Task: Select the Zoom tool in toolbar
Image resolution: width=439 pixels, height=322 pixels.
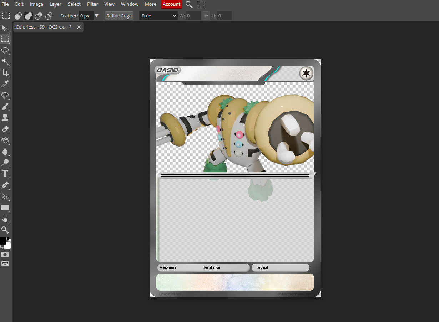Action: coord(5,230)
